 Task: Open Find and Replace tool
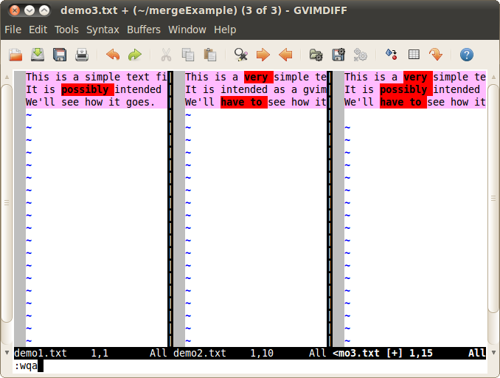coord(240,55)
